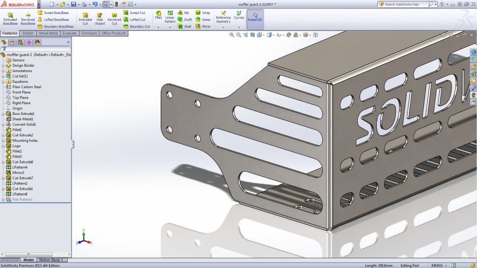Viewport: 477px width, 268px height.
Task: Use the Mirror feature tool
Action: click(203, 27)
